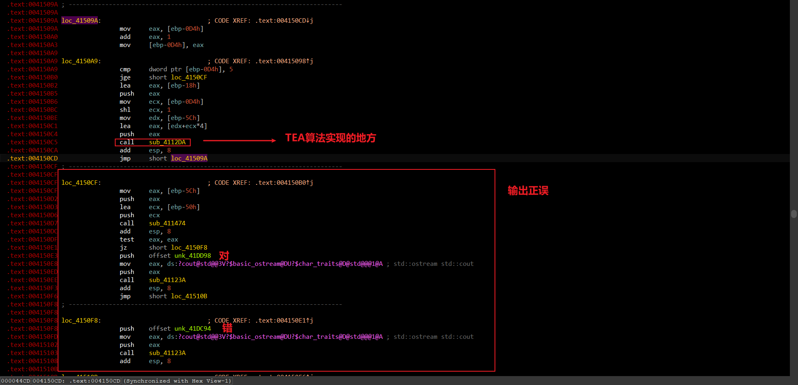
Task: Click status text Synchronized with Hex View-1
Action: [177, 381]
